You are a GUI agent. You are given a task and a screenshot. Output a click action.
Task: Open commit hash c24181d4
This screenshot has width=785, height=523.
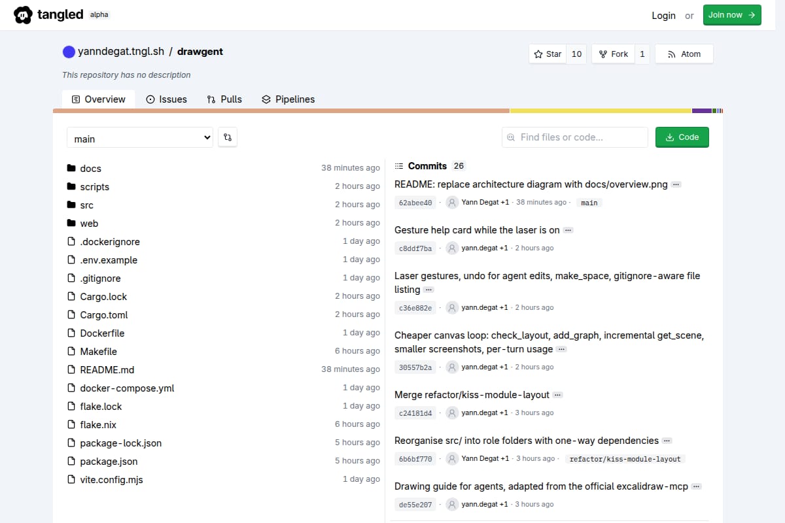coord(416,413)
